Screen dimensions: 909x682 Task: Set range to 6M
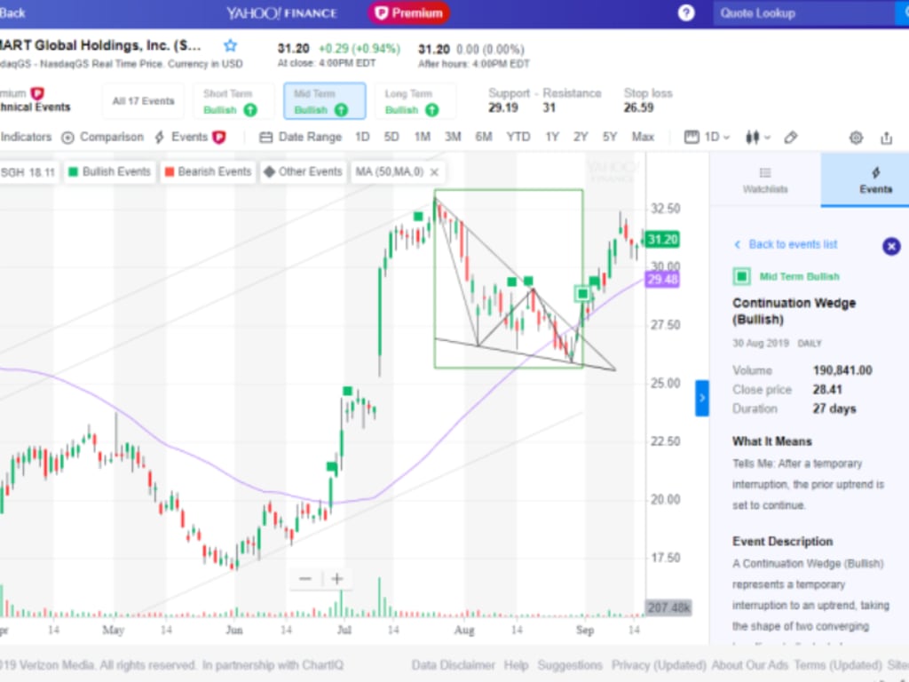tap(484, 138)
